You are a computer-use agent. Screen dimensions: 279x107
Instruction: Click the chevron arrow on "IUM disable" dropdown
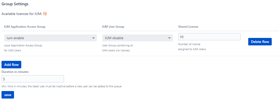click(x=169, y=38)
